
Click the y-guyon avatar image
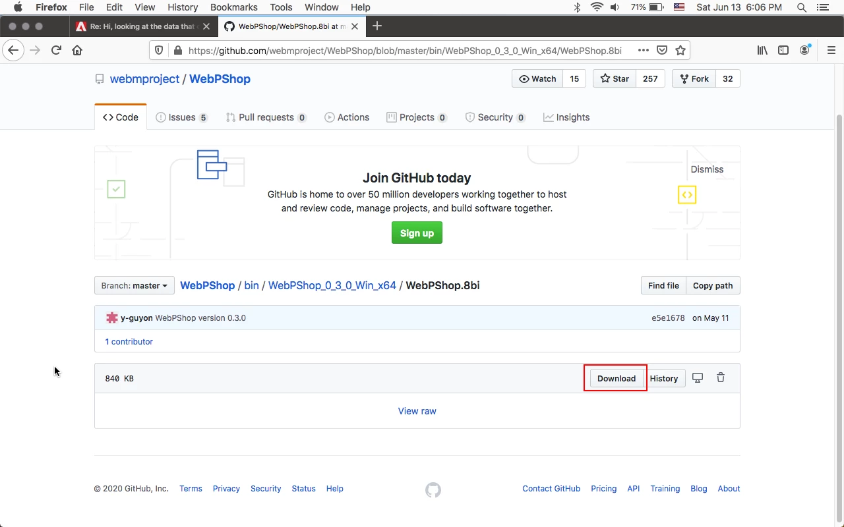[x=112, y=318]
